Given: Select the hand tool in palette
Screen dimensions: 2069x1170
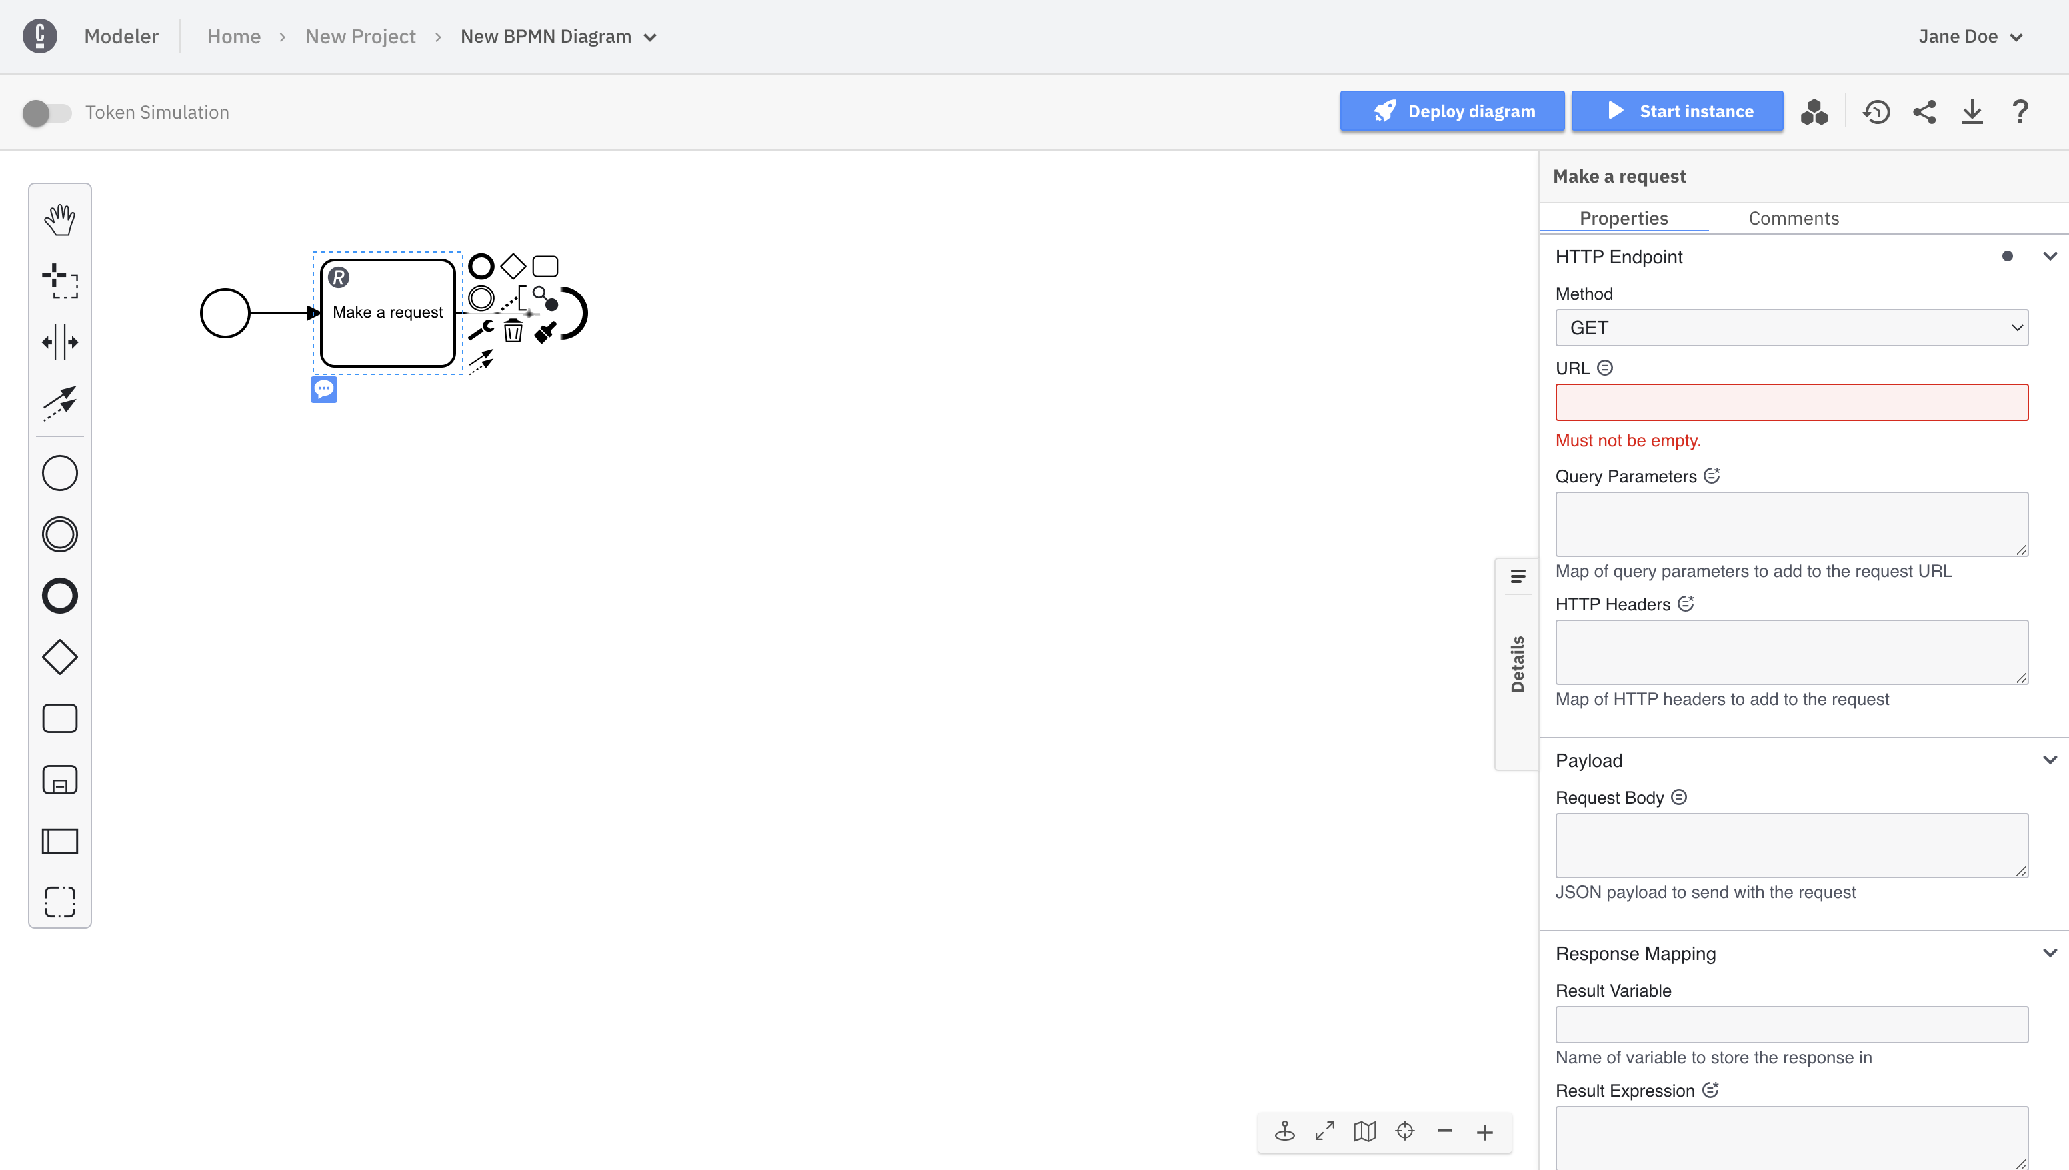Looking at the screenshot, I should click(59, 219).
